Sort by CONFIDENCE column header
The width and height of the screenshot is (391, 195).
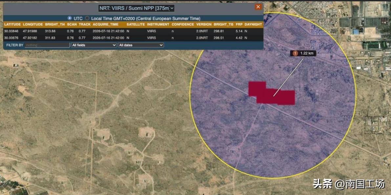183,24
